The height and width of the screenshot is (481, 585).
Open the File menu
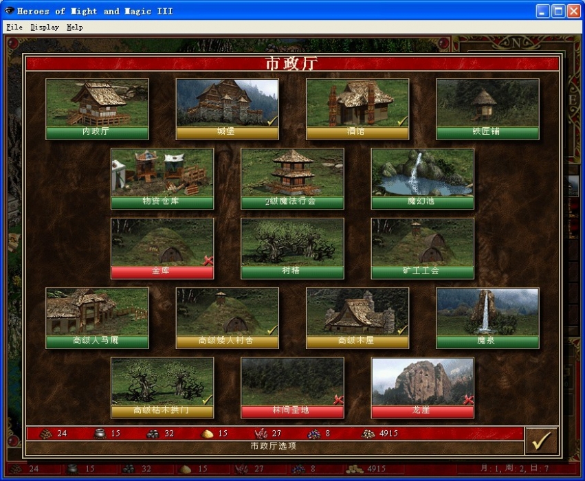[14, 27]
